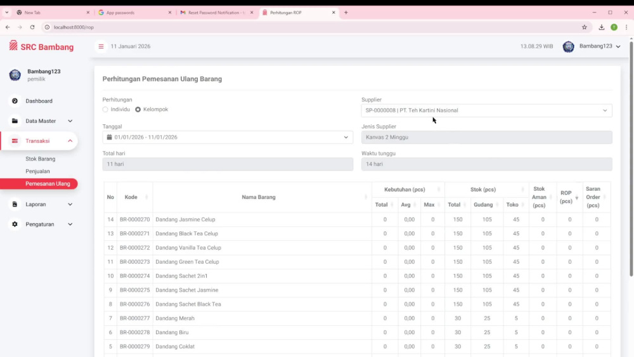Click the sidebar user avatar image
634x357 pixels.
click(x=15, y=75)
